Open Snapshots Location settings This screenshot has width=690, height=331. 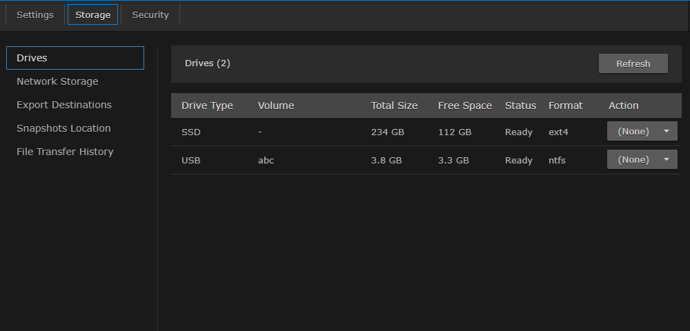tap(63, 128)
